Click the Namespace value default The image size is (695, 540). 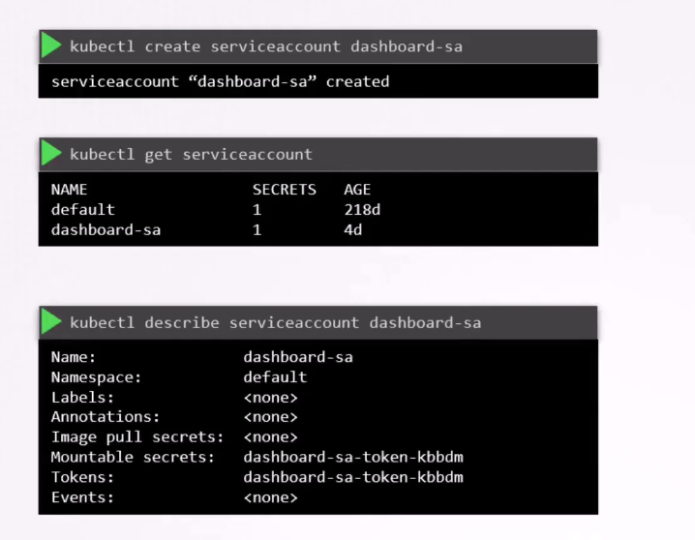pyautogui.click(x=275, y=377)
